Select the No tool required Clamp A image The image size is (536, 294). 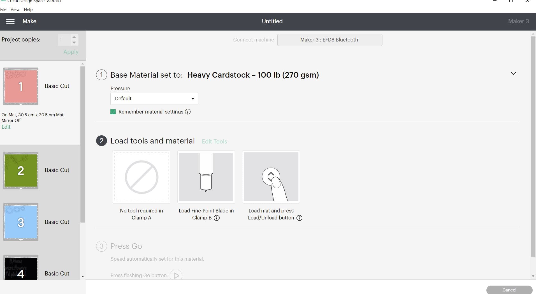141,177
